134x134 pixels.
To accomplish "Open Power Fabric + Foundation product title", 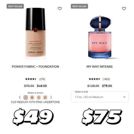I will tap(35, 67).
